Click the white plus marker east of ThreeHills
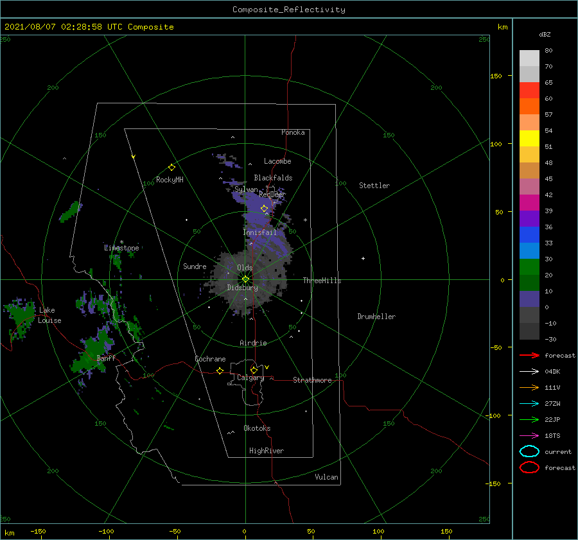 coord(363,258)
